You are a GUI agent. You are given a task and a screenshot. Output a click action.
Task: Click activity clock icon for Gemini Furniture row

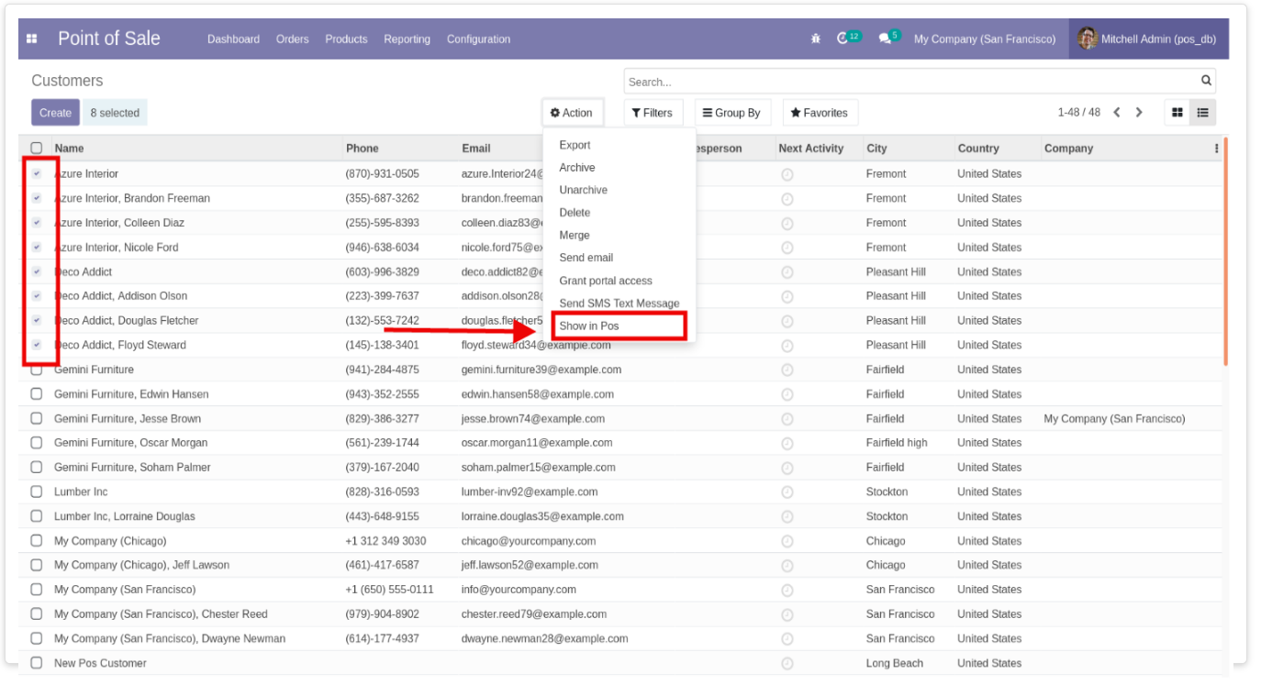pos(787,370)
